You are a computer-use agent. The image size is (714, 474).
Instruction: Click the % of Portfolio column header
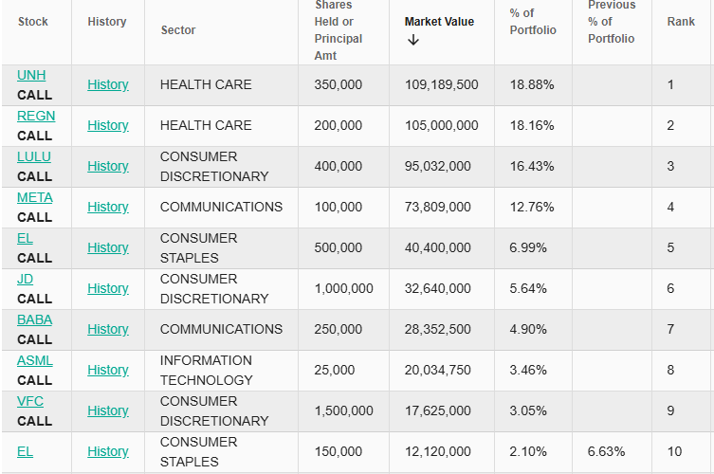point(533,22)
